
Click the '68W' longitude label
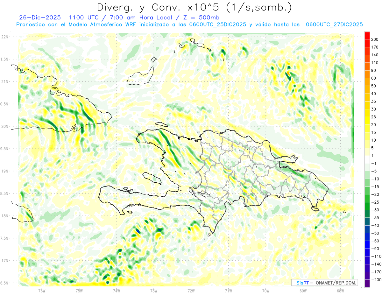click(x=340, y=290)
